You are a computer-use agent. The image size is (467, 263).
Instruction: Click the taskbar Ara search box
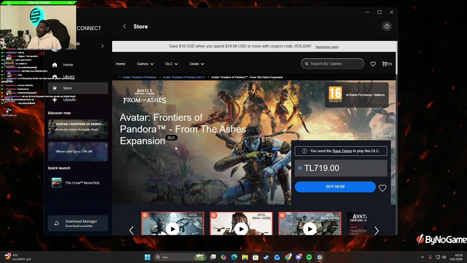point(180,257)
